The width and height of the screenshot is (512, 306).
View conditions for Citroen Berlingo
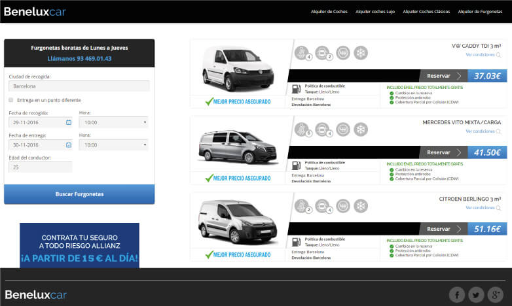coord(480,208)
